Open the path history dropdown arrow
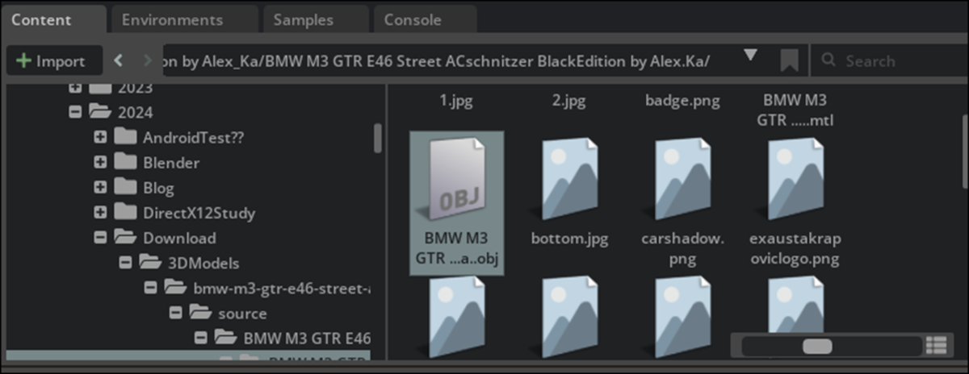 point(750,56)
